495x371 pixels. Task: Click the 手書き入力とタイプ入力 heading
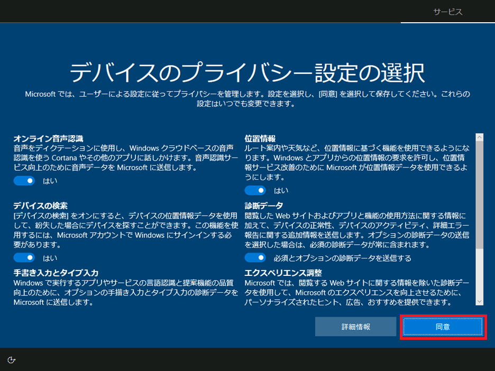(56, 273)
